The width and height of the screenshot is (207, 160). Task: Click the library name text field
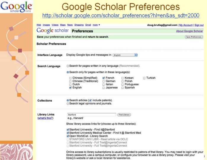coord(92,115)
